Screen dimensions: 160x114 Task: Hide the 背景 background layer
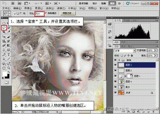coord(116,93)
